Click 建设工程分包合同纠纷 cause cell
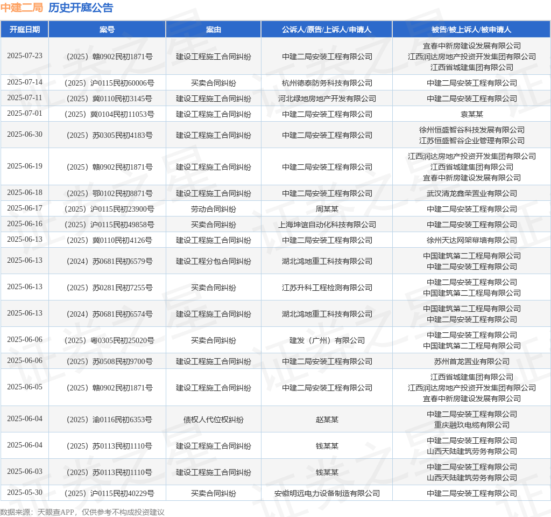This screenshot has height=517, width=551. click(x=213, y=261)
